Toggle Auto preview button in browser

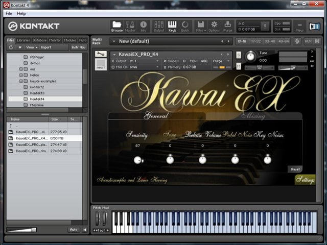[74, 230]
